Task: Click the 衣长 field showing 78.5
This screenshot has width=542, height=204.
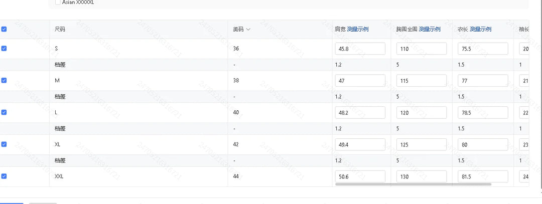Action: coord(483,113)
